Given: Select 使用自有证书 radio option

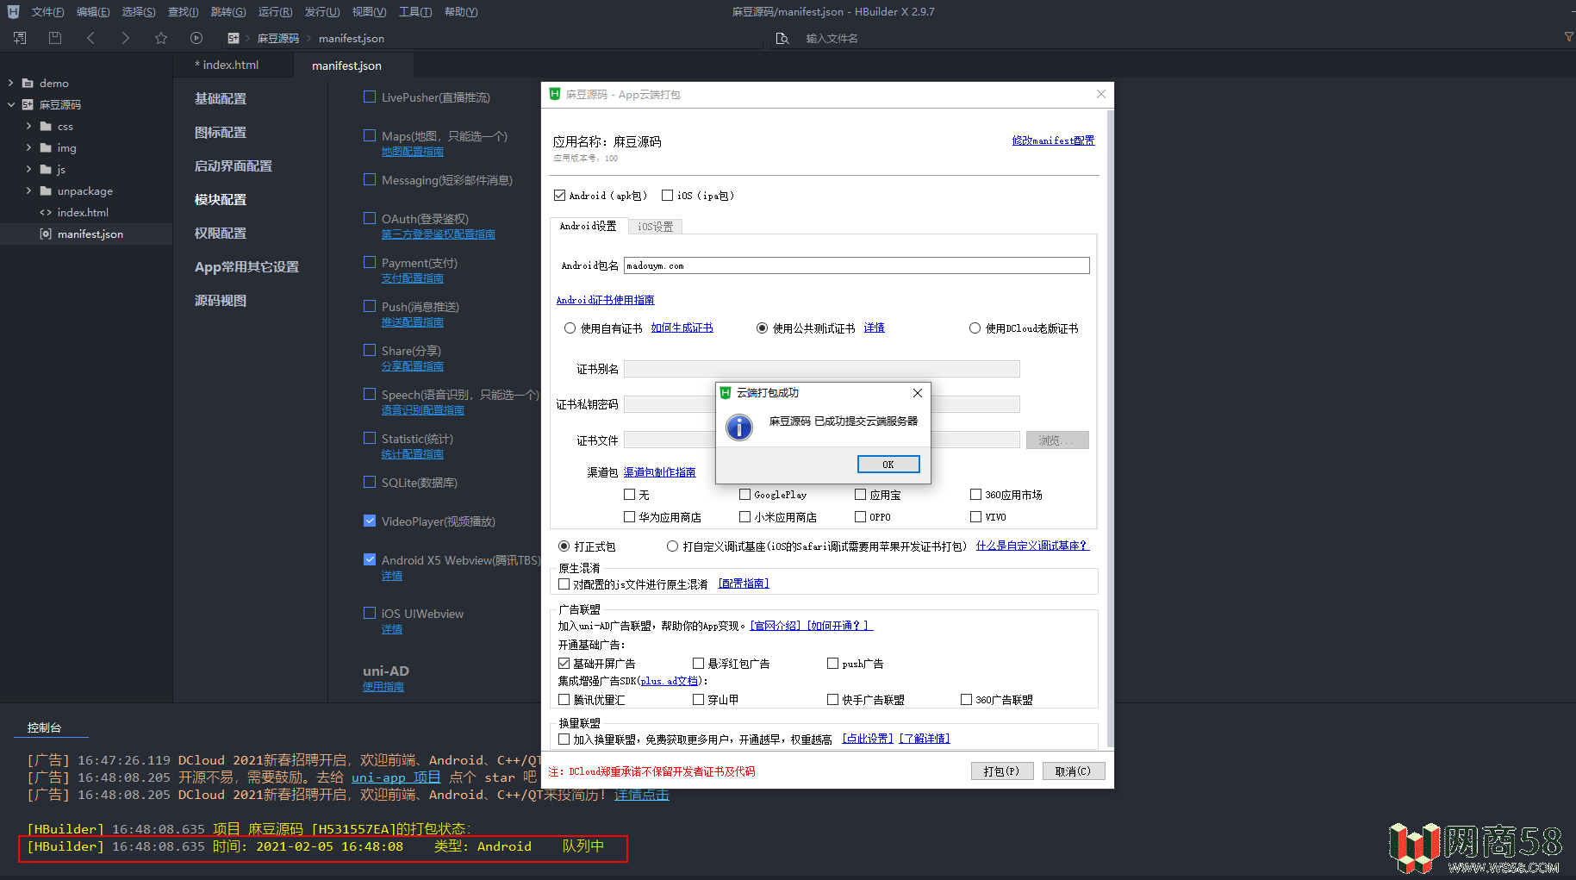Looking at the screenshot, I should click(570, 328).
